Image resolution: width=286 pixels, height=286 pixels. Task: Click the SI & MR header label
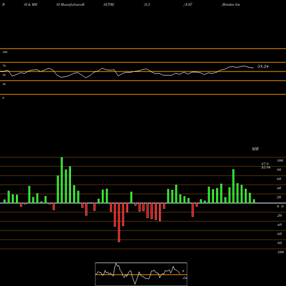tap(30, 5)
